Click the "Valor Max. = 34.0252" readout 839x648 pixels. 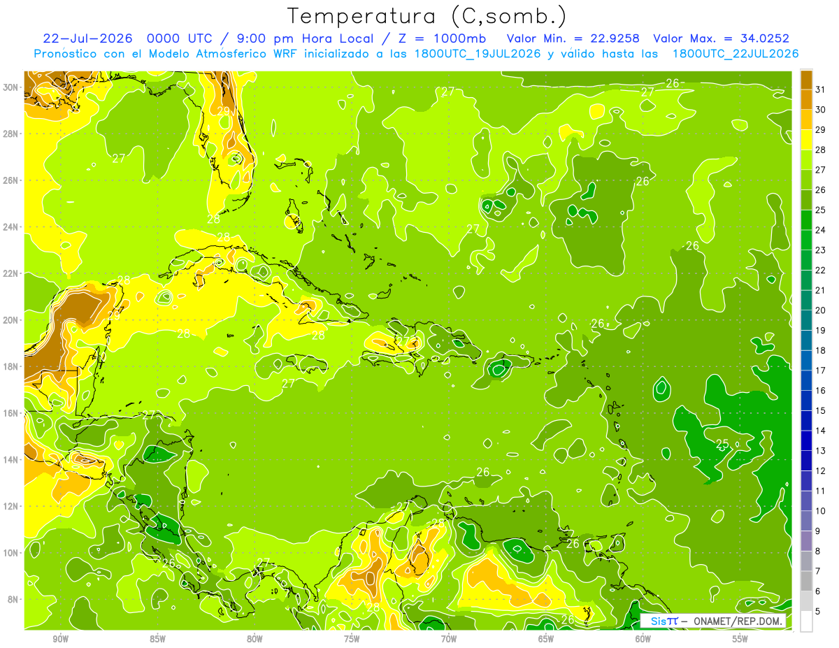(x=721, y=38)
